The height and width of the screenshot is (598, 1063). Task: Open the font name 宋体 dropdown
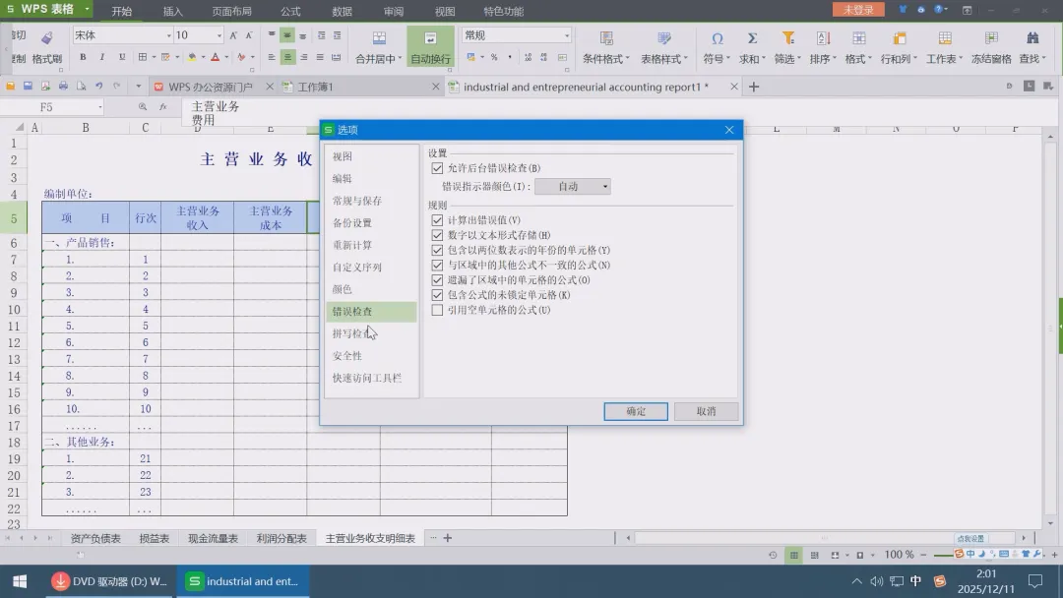[x=169, y=35]
